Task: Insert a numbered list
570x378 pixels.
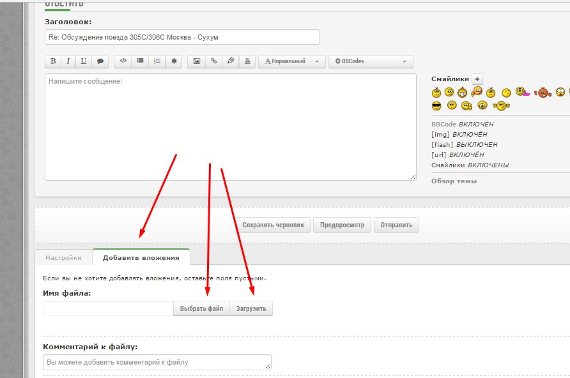Action: [x=157, y=61]
